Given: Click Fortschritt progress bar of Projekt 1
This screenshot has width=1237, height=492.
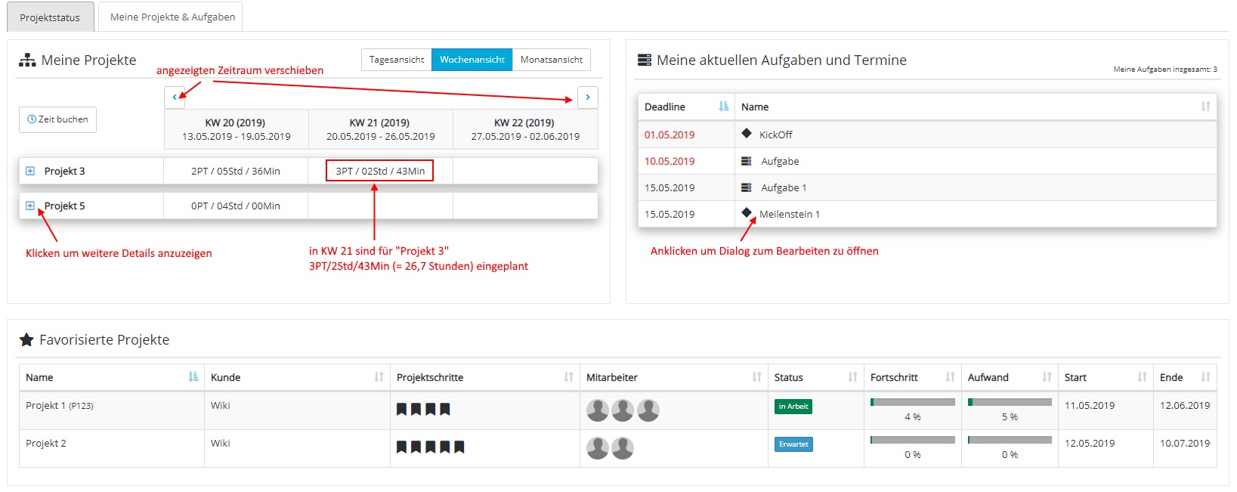Looking at the screenshot, I should (x=912, y=402).
